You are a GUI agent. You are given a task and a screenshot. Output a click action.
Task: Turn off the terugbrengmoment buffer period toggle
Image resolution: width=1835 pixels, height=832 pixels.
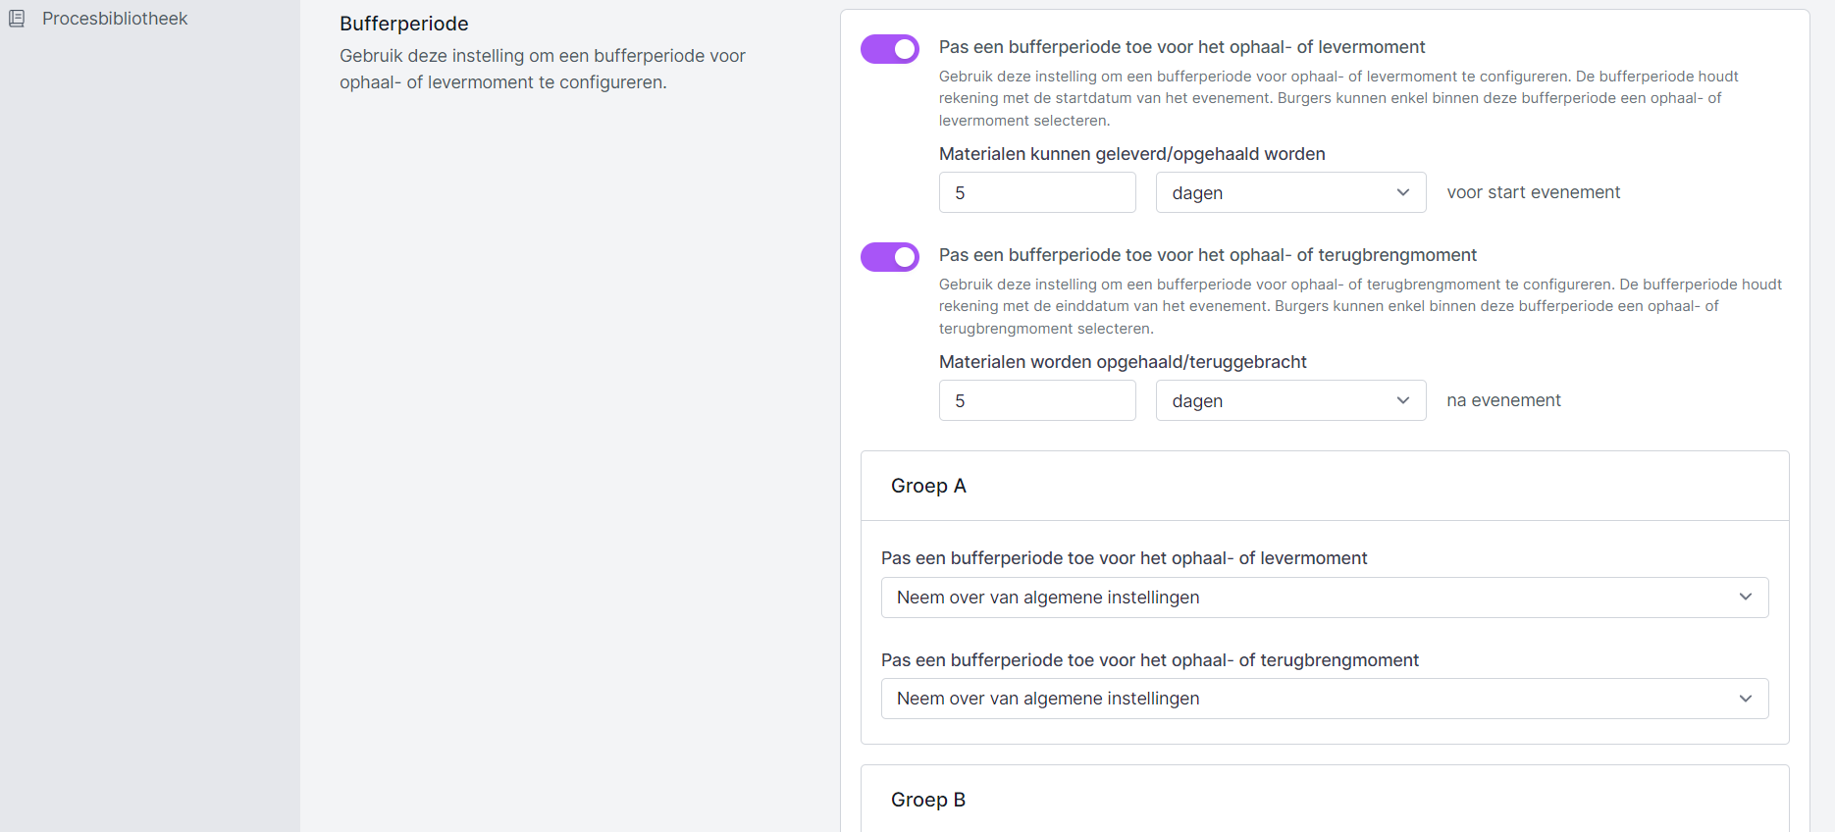889,257
